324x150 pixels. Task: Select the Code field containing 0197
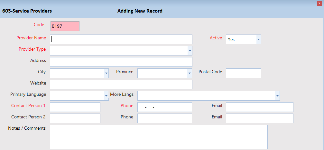pyautogui.click(x=65, y=26)
